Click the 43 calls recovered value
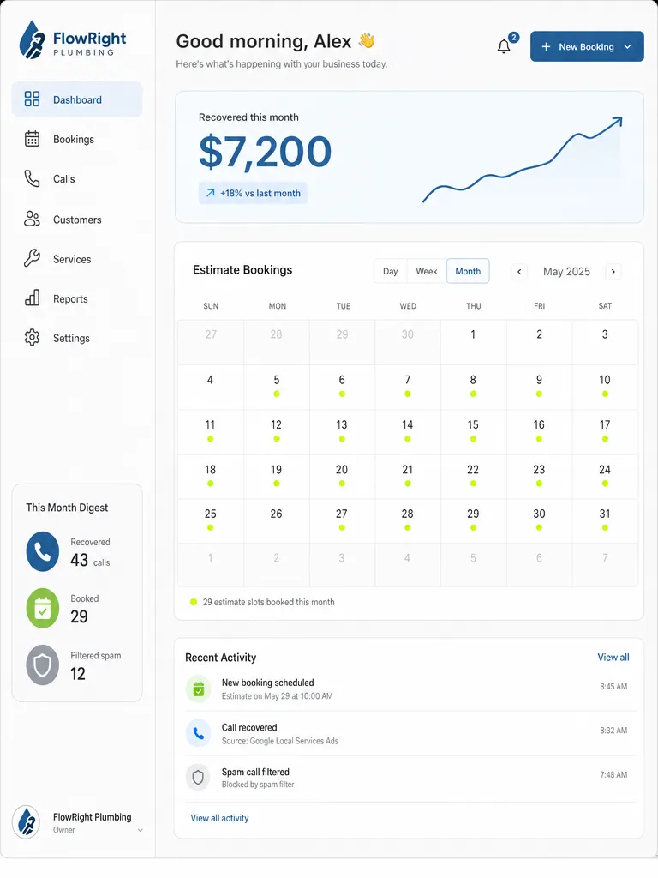Image resolution: width=658 pixels, height=878 pixels. pos(90,560)
